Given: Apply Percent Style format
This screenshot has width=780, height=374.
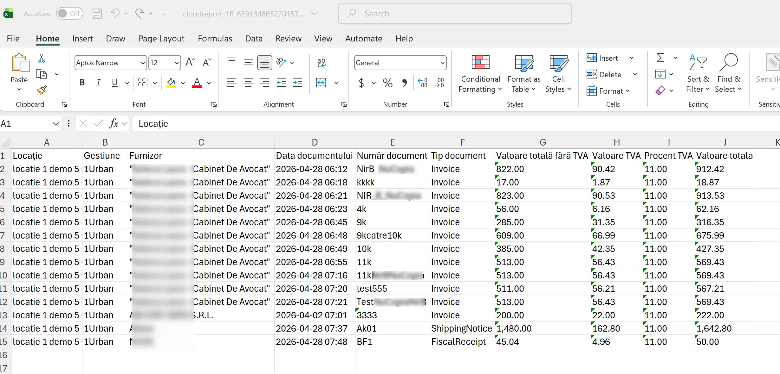Looking at the screenshot, I should (387, 83).
